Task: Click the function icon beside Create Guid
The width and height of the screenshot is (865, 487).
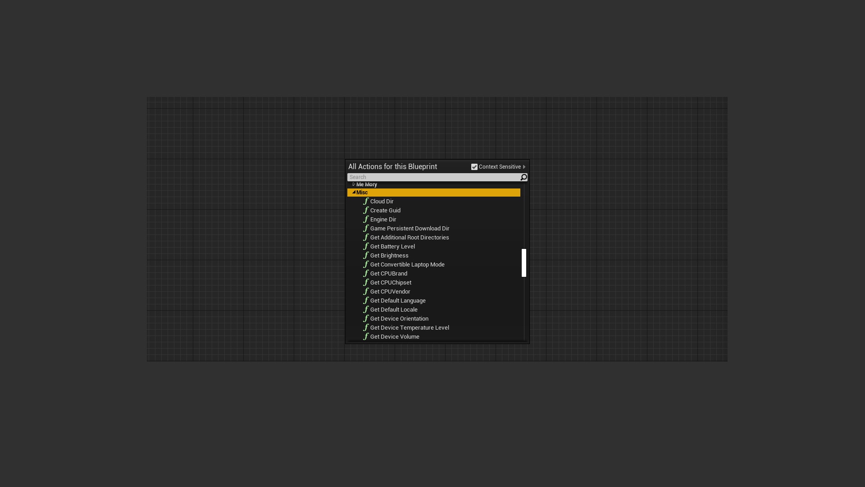Action: click(x=366, y=210)
